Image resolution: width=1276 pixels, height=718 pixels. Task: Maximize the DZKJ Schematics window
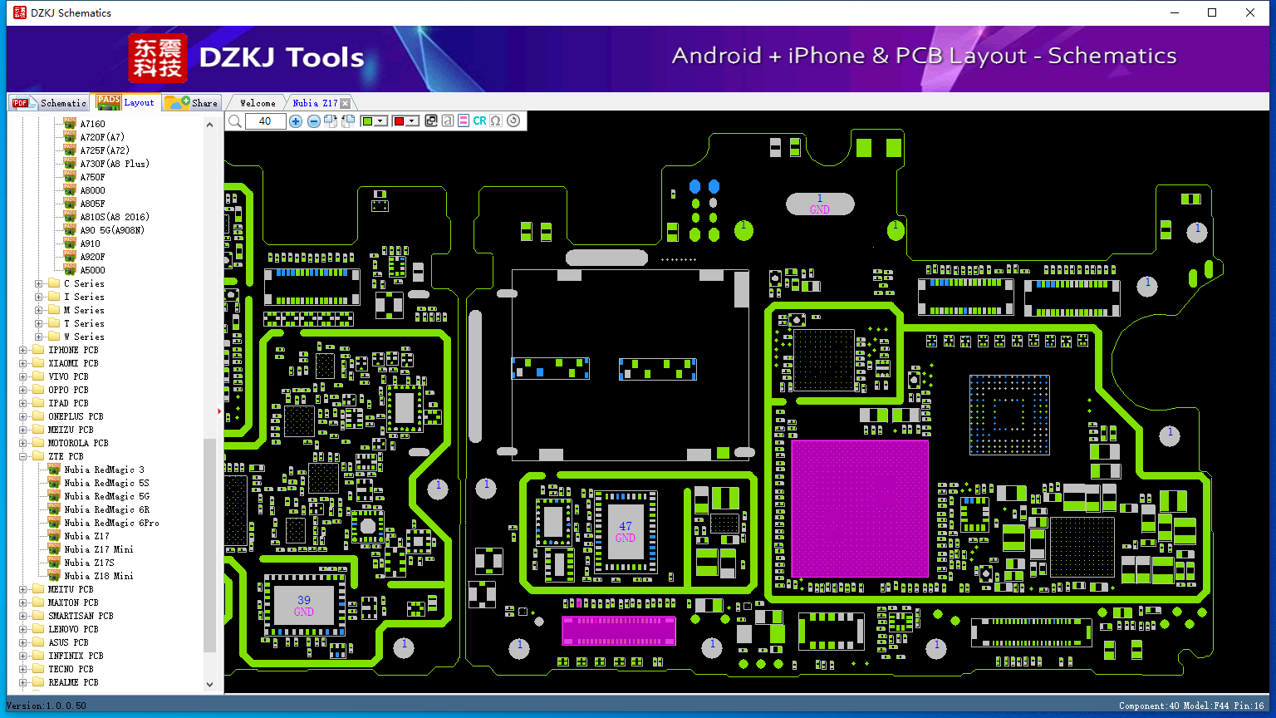1212,12
